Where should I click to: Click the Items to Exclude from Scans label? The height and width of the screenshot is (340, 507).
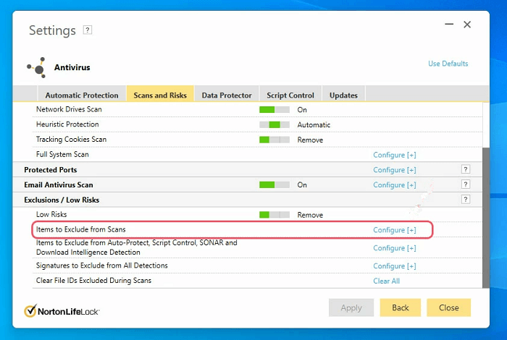pyautogui.click(x=81, y=229)
